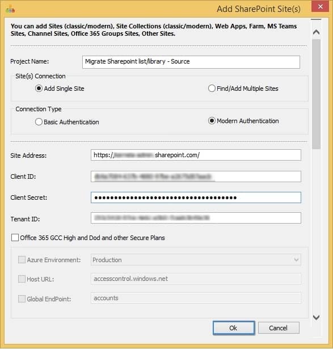The width and height of the screenshot is (333, 349).
Task: Choose Basic Authentication connection type
Action: [x=67, y=122]
